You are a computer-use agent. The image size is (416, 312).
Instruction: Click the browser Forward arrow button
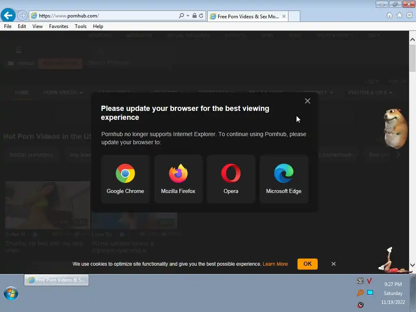22,15
